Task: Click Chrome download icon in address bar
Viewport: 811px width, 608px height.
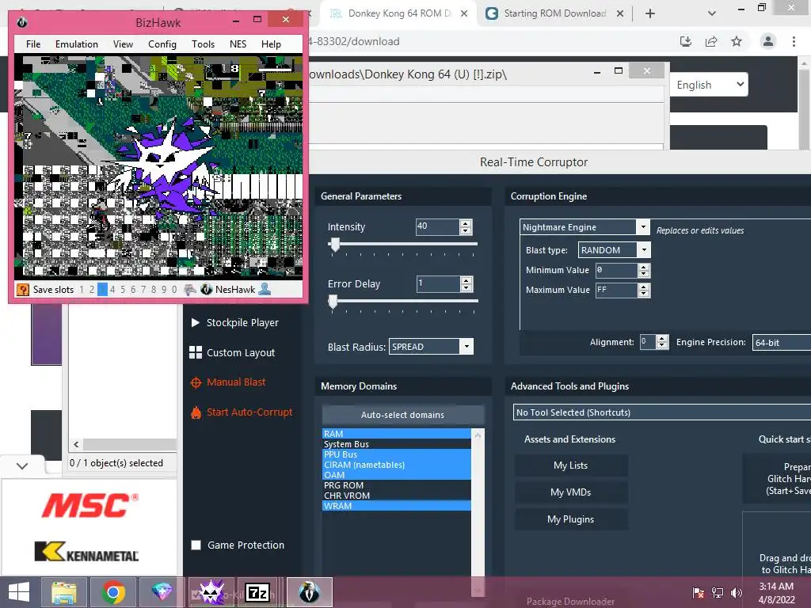Action: (686, 41)
